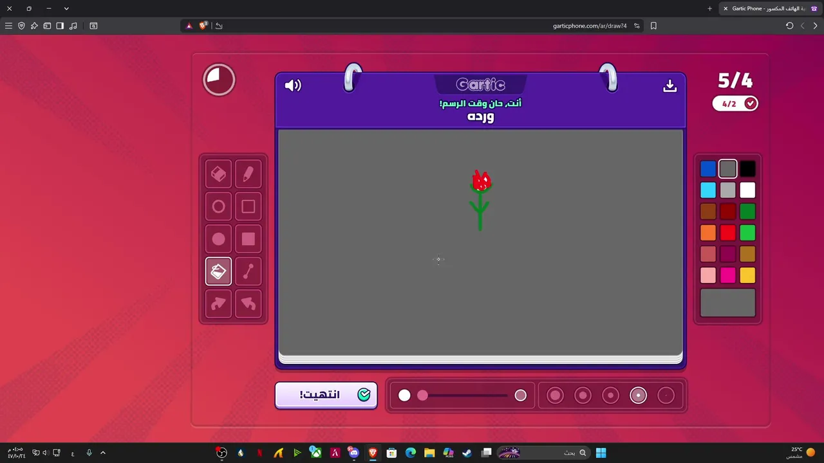
Task: Select the filled square shape tool
Action: (248, 239)
